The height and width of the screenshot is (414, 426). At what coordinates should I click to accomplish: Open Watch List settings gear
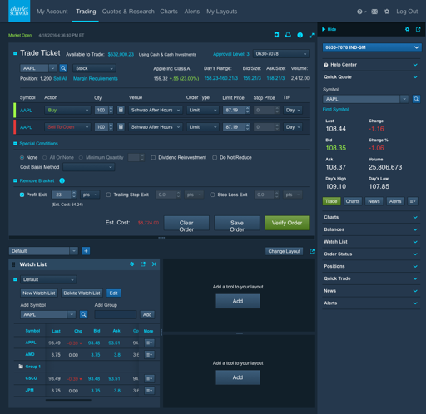tap(132, 264)
